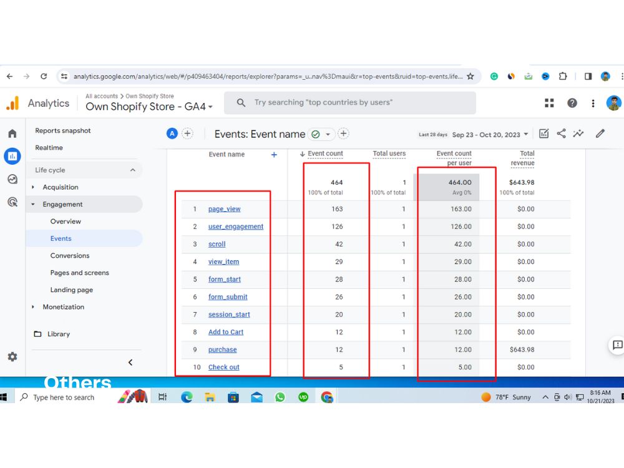Open the form_submit event link
This screenshot has height=468, width=624.
[228, 297]
